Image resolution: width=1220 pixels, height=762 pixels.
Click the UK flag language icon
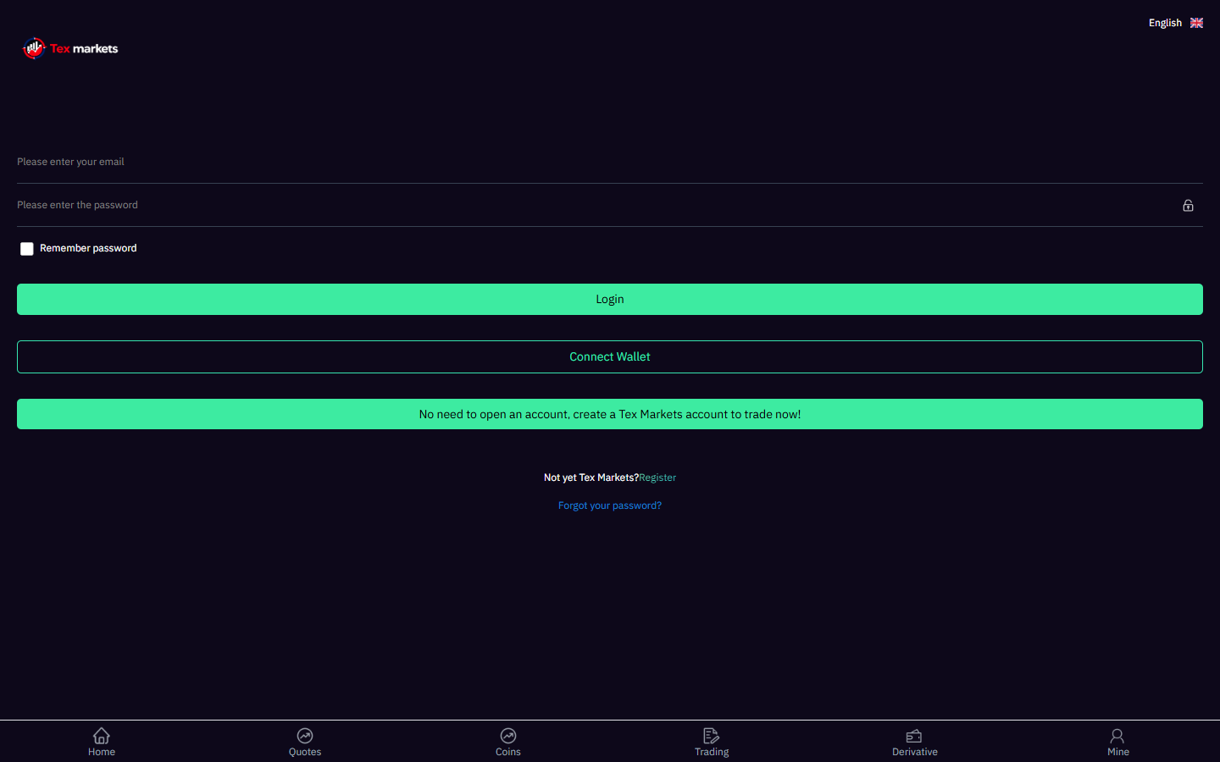point(1196,23)
